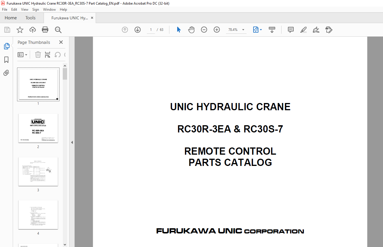Add the document to starred files
The width and height of the screenshot is (383, 247).
tap(20, 30)
